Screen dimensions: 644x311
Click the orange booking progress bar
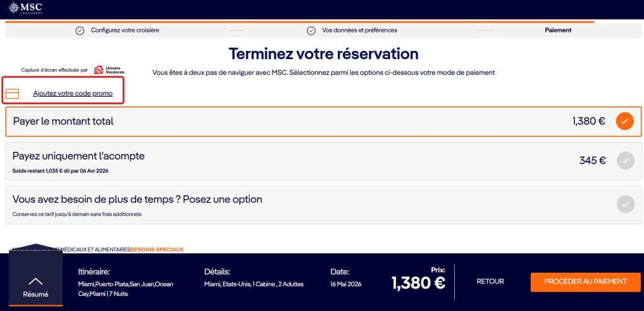299,22
